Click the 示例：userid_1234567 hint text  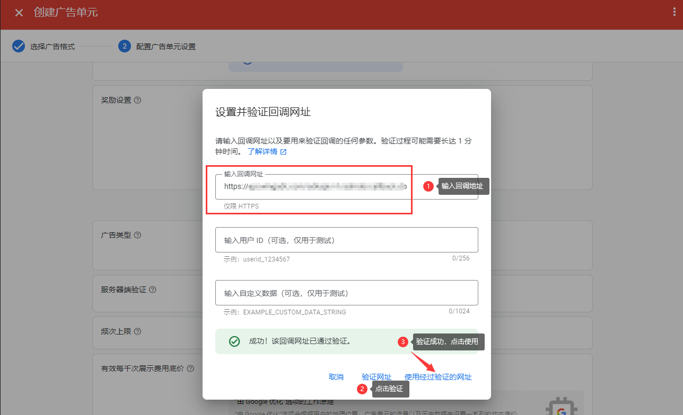point(257,259)
